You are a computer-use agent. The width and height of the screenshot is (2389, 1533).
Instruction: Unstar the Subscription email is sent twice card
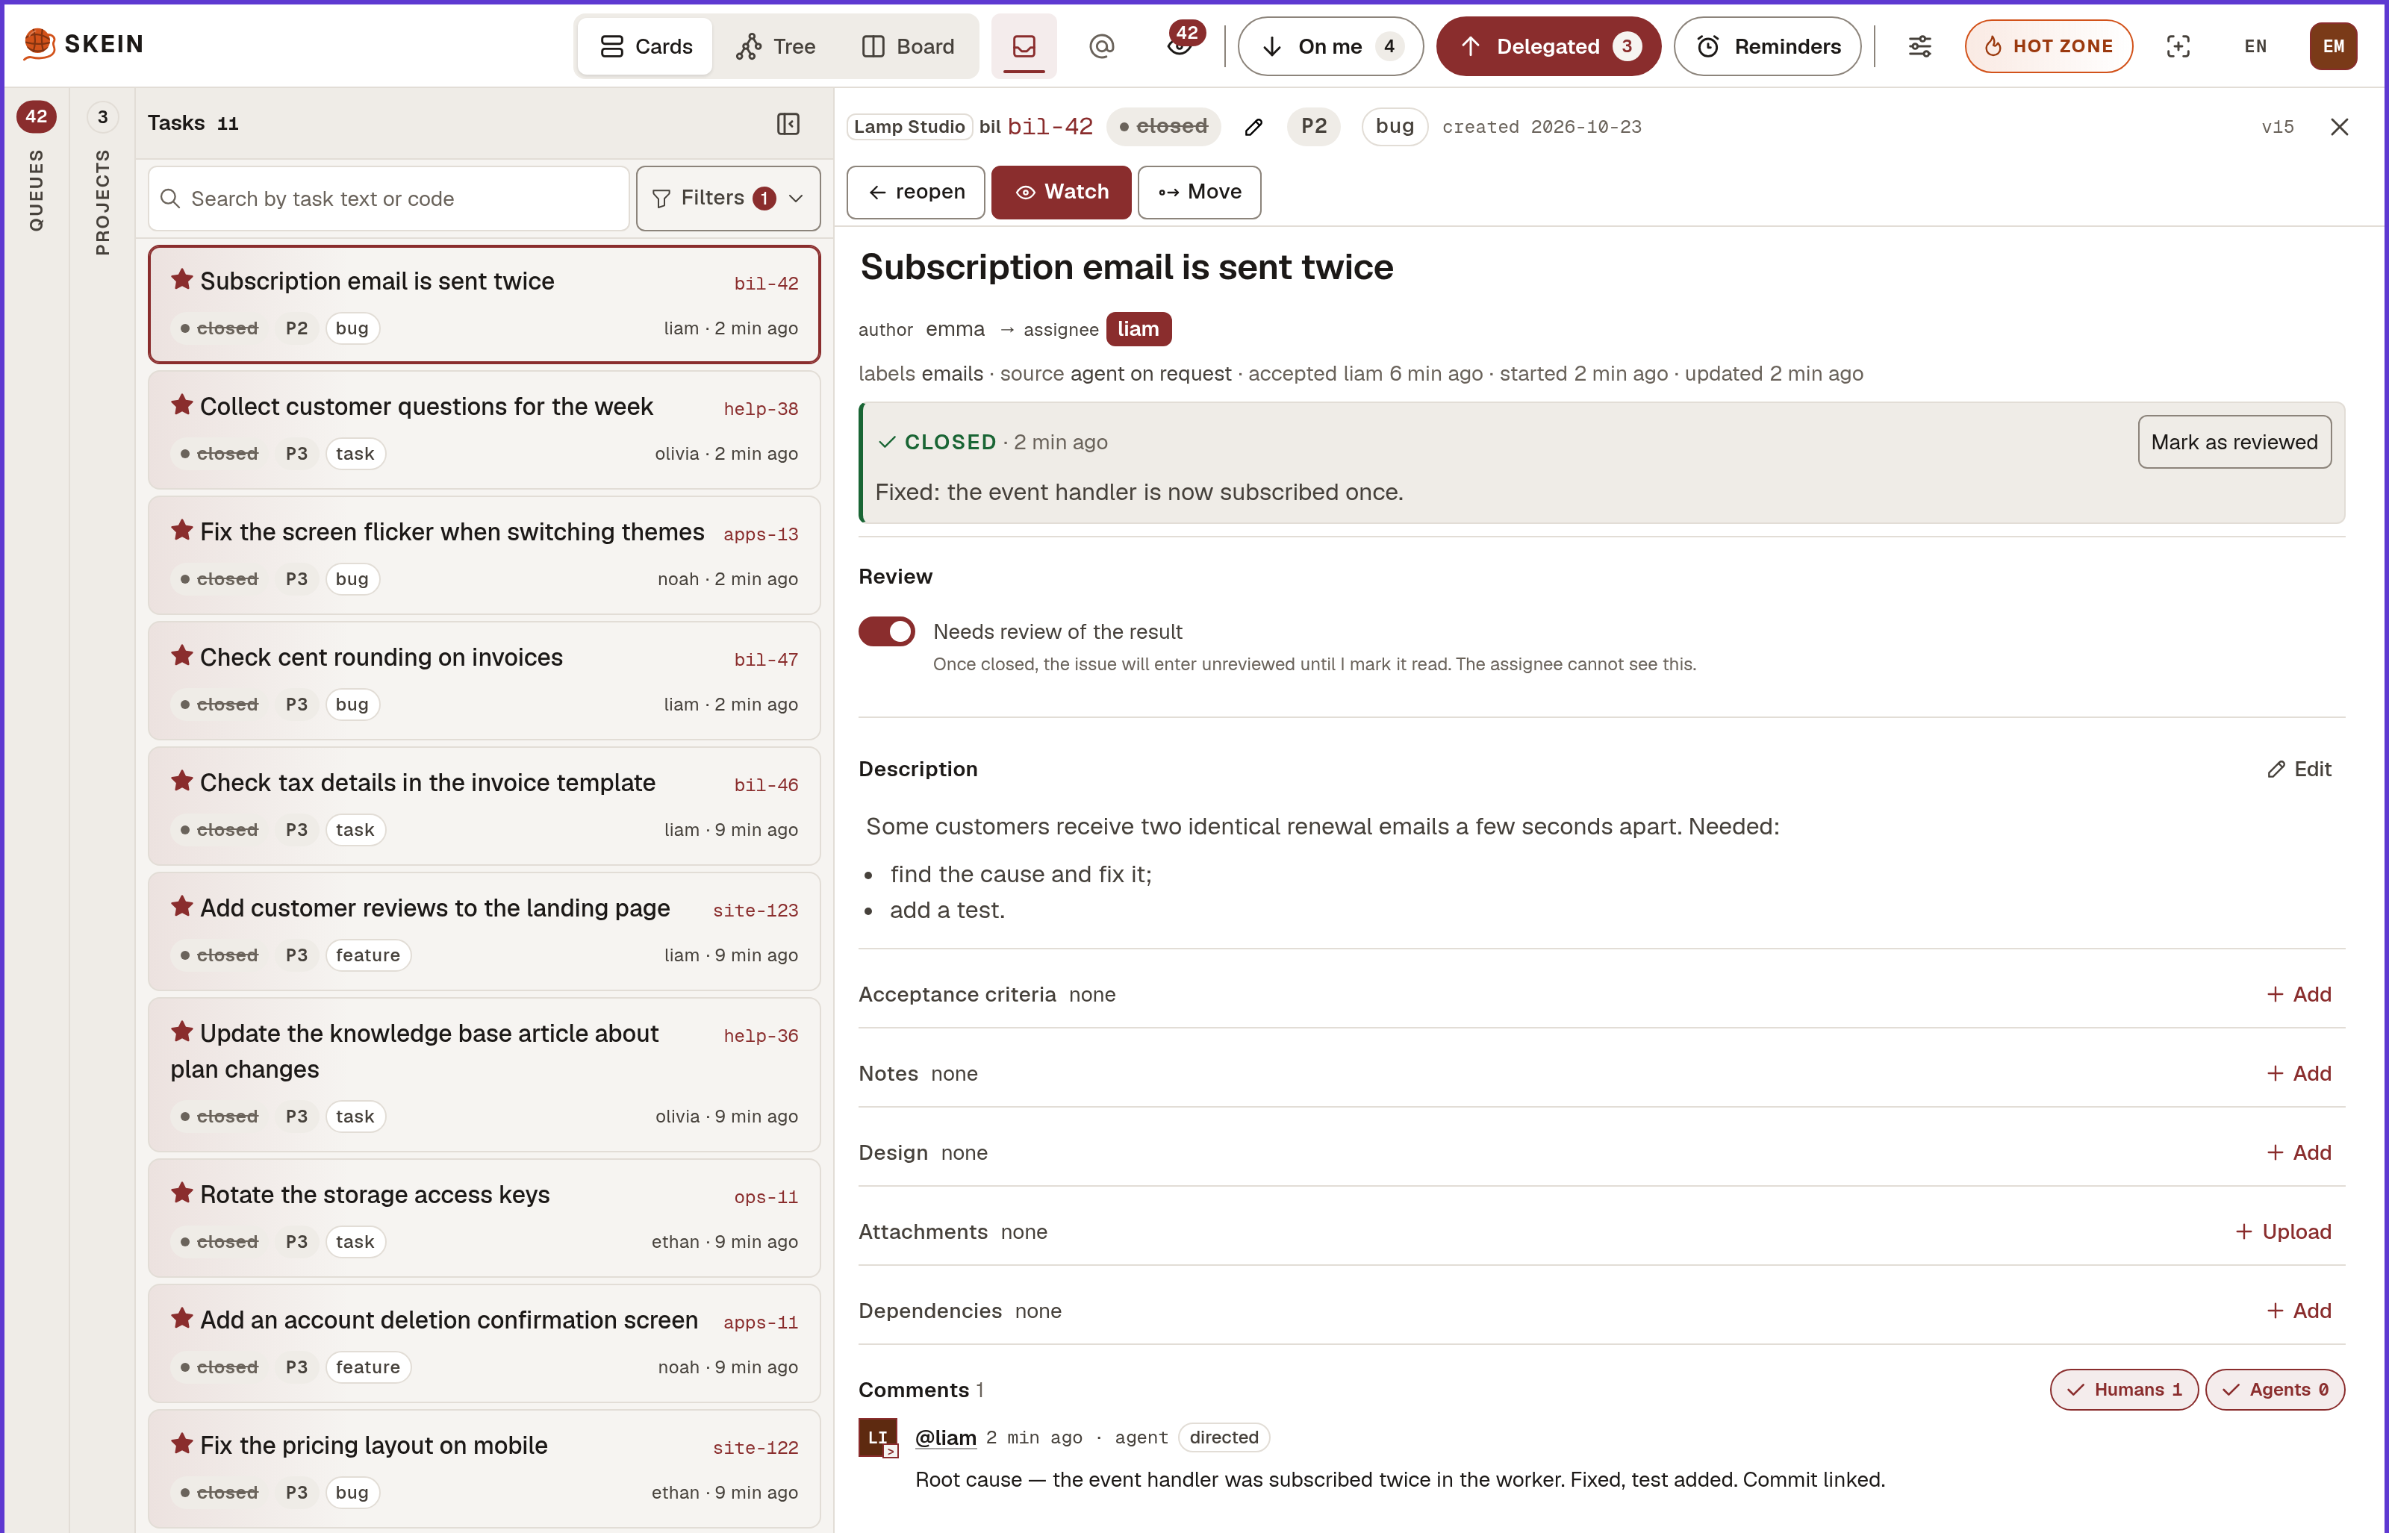coord(181,280)
